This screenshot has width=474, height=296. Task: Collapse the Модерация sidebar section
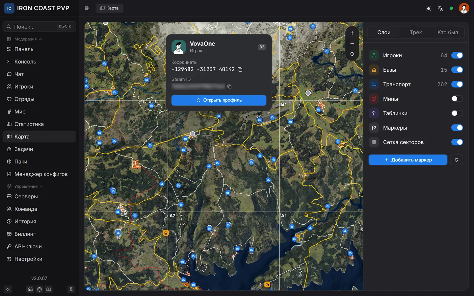(x=25, y=39)
